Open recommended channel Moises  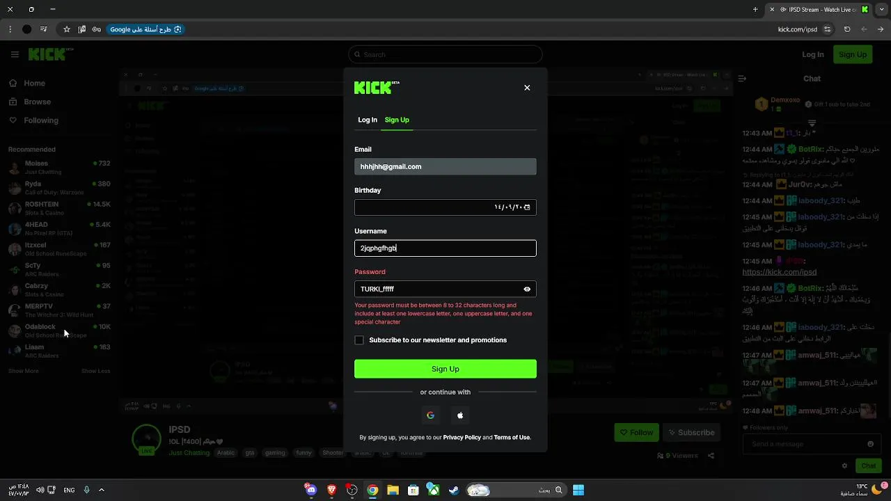pyautogui.click(x=59, y=167)
